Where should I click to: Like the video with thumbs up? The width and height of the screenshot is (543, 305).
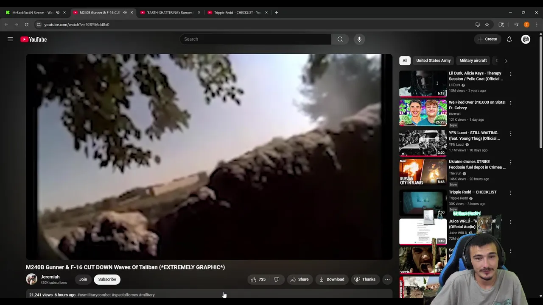(x=258, y=280)
